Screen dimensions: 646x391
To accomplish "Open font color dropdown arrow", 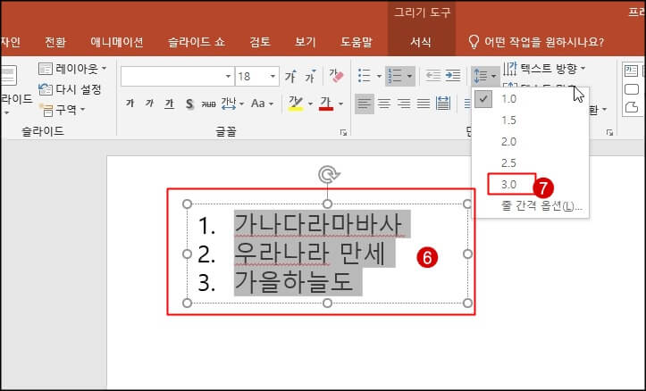I will [340, 104].
